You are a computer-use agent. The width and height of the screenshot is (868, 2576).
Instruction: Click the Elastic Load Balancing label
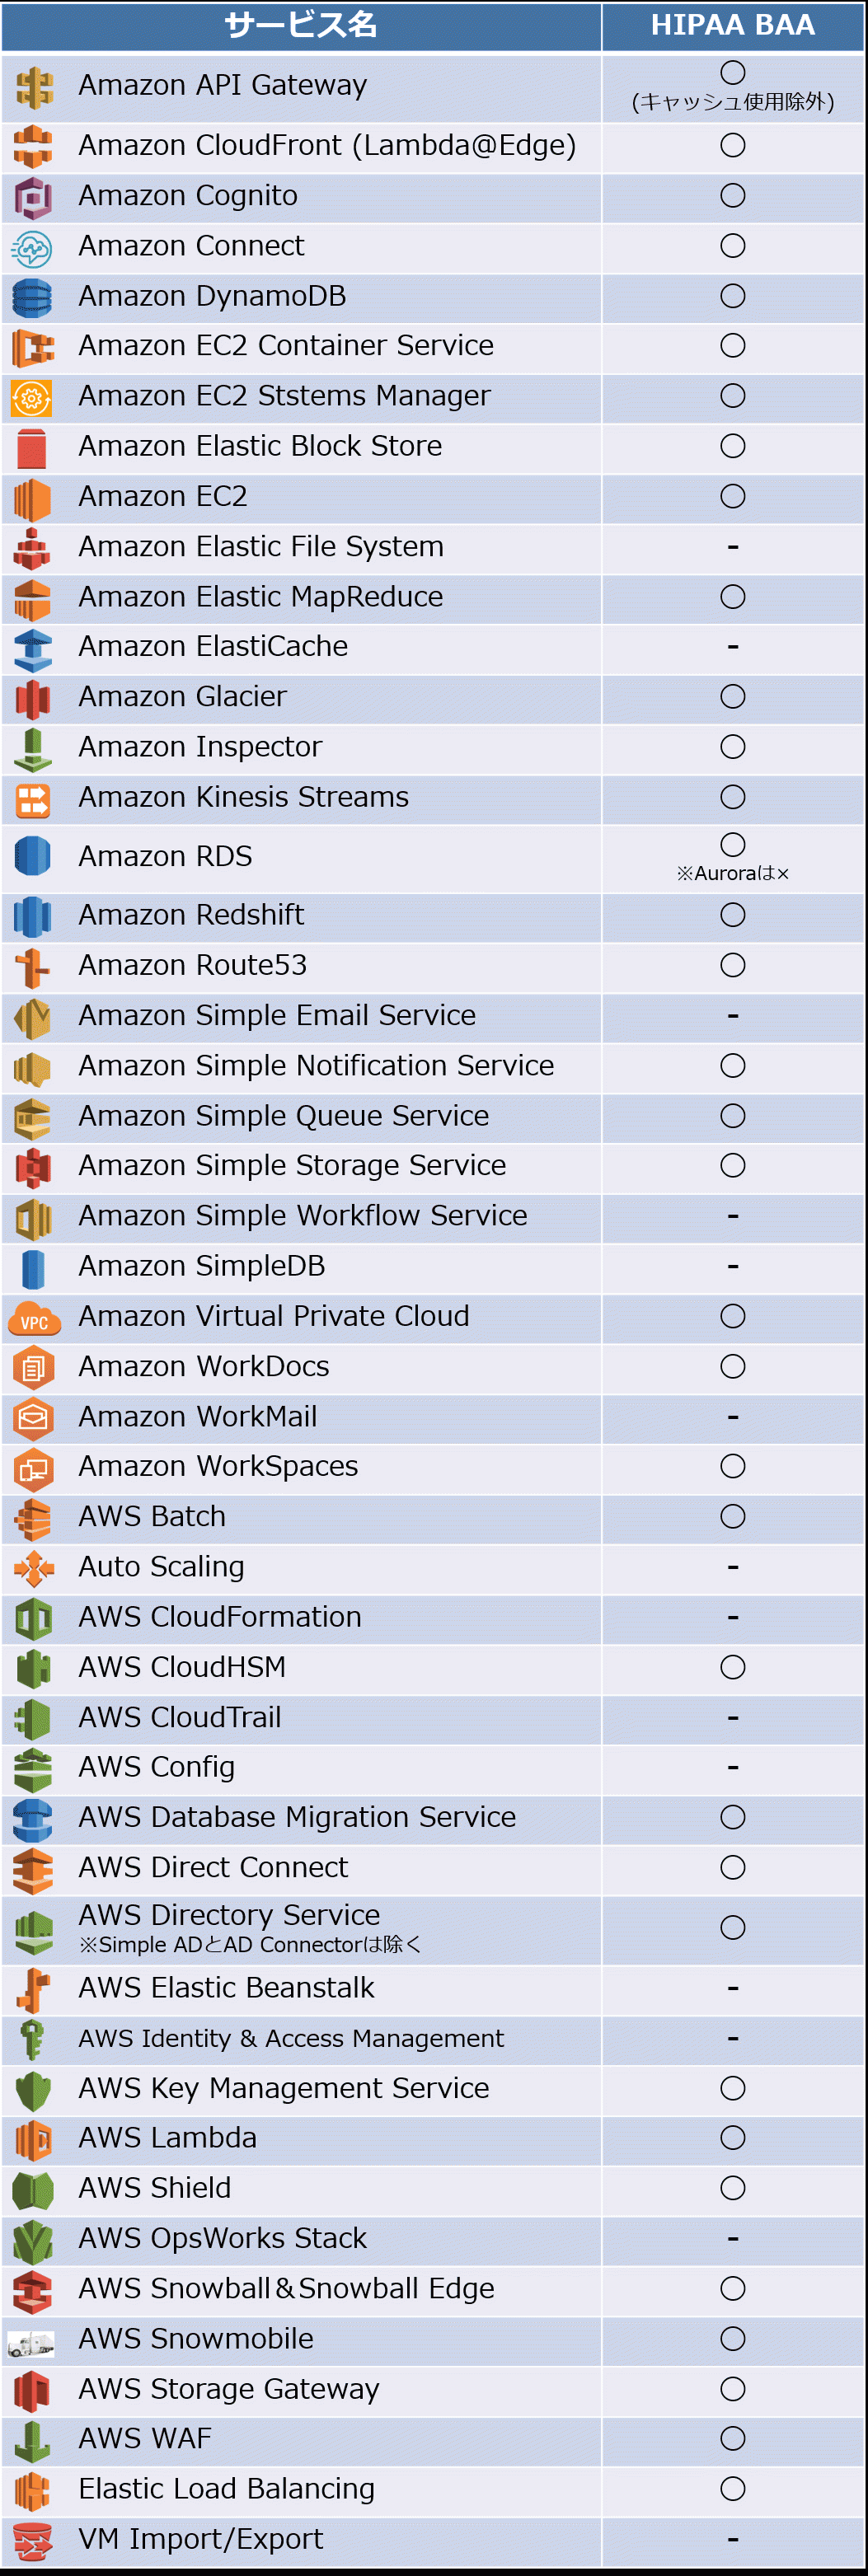coord(226,2488)
